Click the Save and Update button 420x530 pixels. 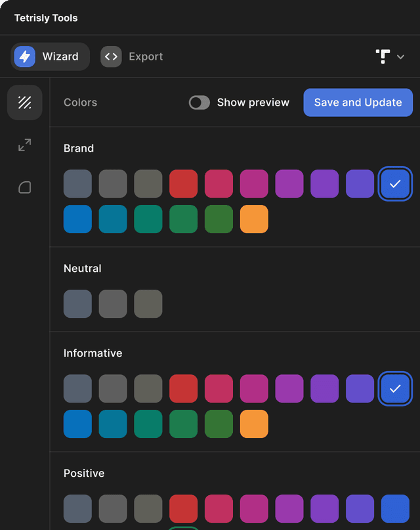coord(358,102)
